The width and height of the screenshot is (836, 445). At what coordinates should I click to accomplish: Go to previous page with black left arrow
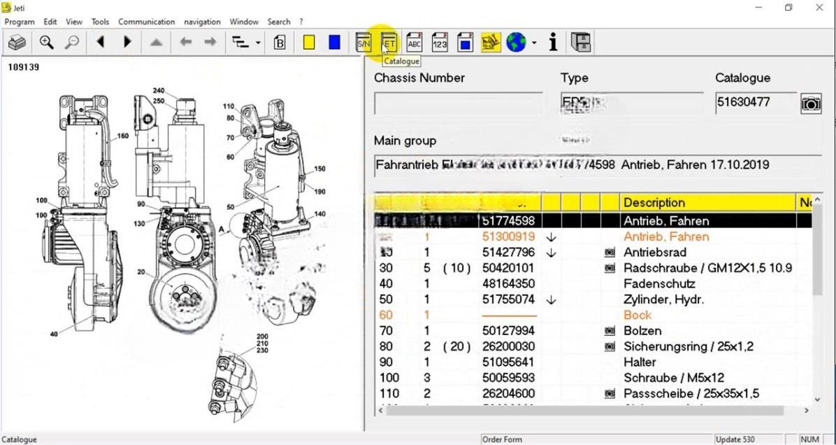[x=101, y=43]
